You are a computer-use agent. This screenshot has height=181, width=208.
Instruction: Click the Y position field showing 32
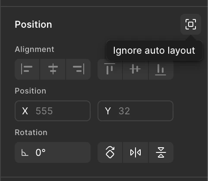(136, 111)
